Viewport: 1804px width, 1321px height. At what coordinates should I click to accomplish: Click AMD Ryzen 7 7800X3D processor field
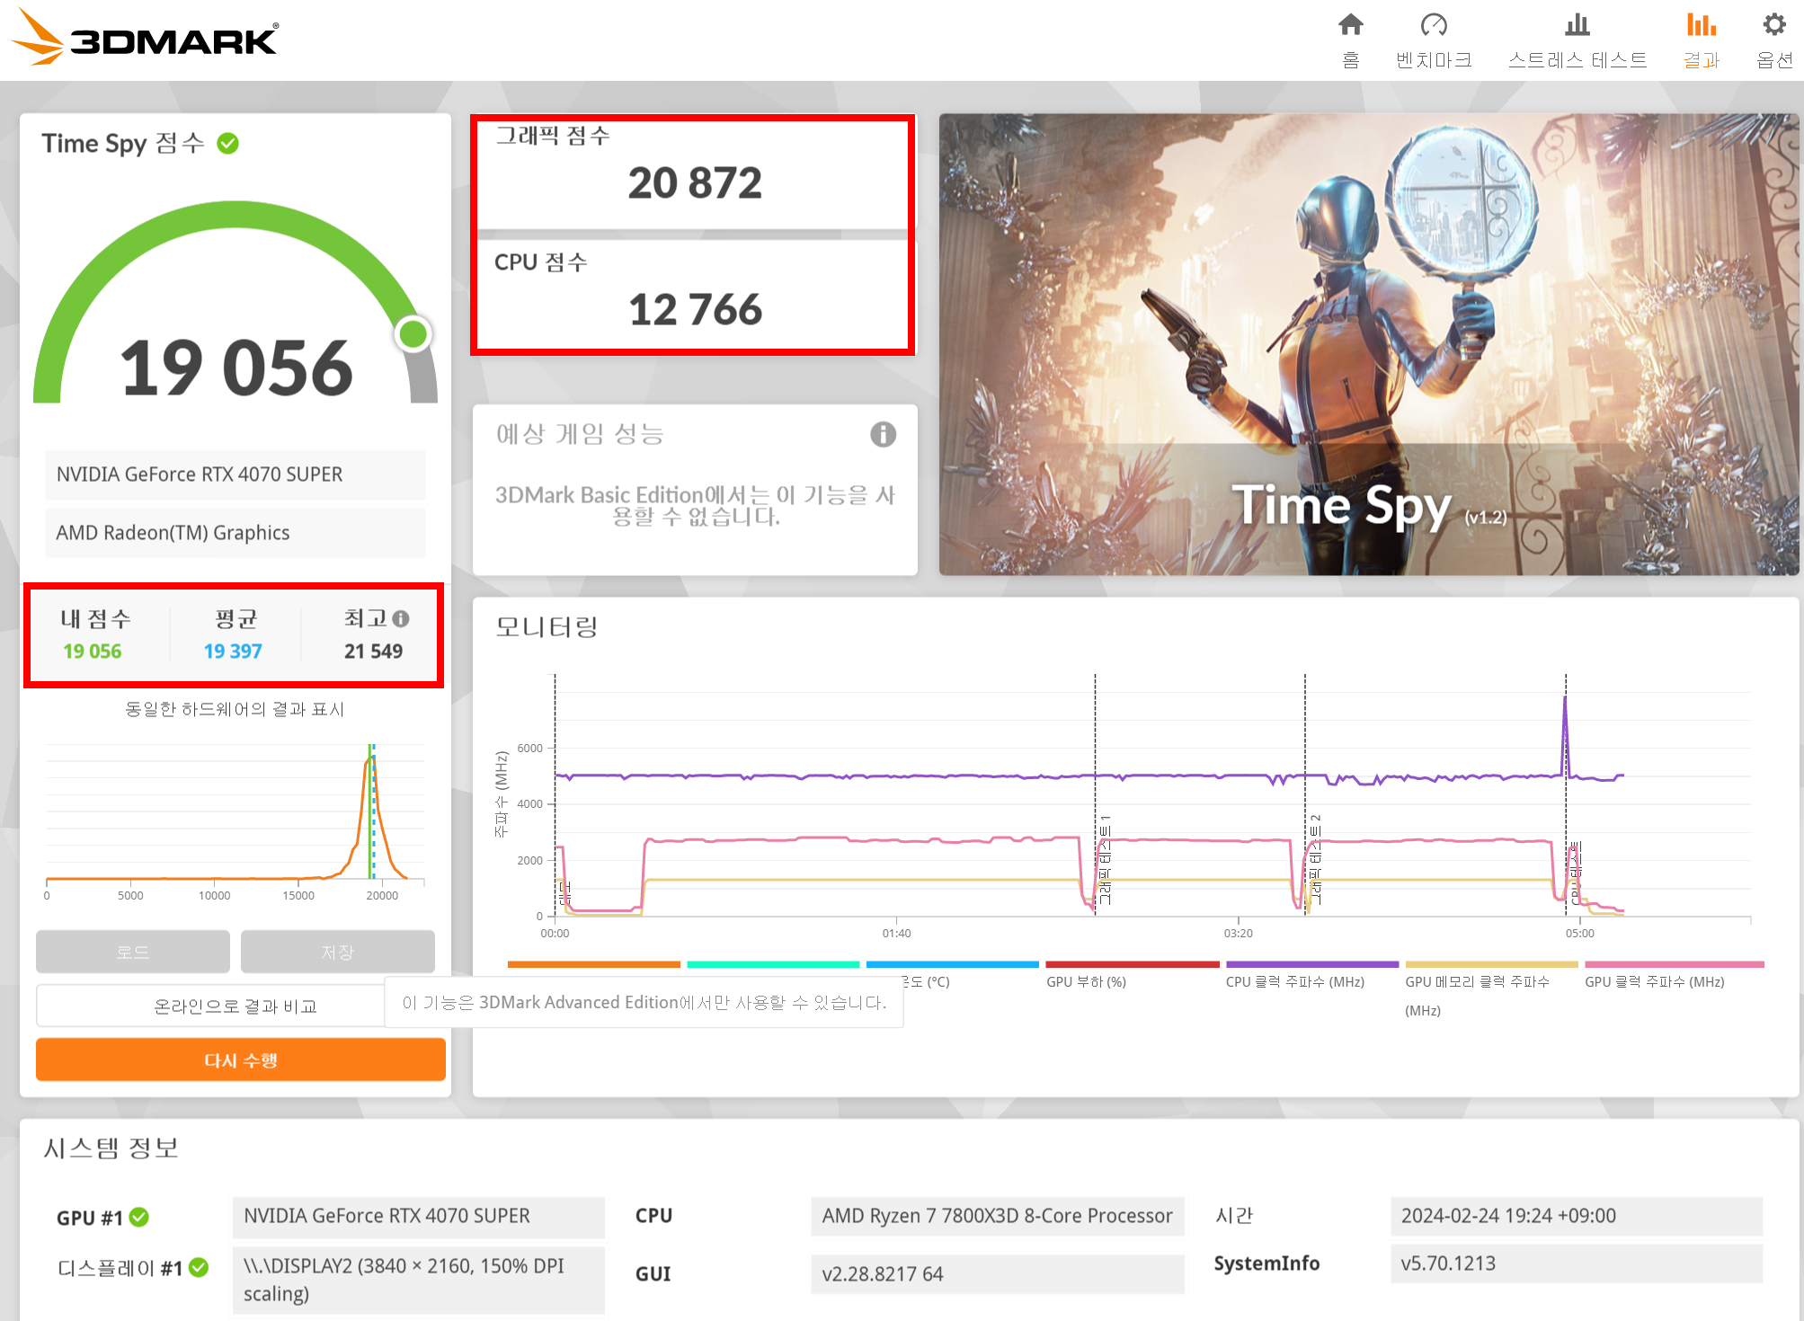point(997,1216)
